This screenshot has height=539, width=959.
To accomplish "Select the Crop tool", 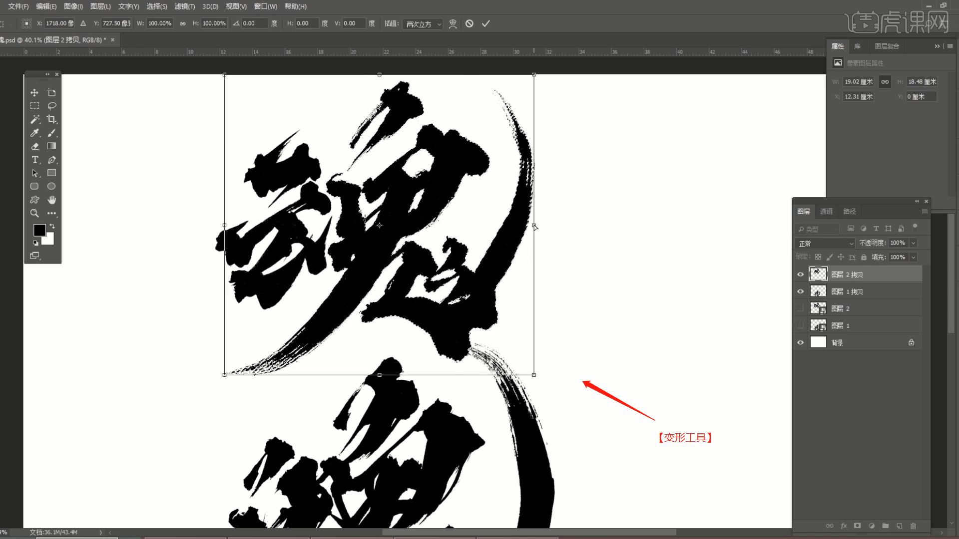I will (x=51, y=119).
